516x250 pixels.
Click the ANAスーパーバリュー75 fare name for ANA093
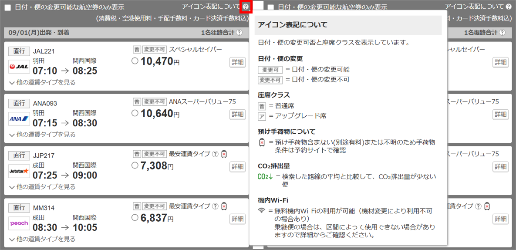(x=202, y=101)
